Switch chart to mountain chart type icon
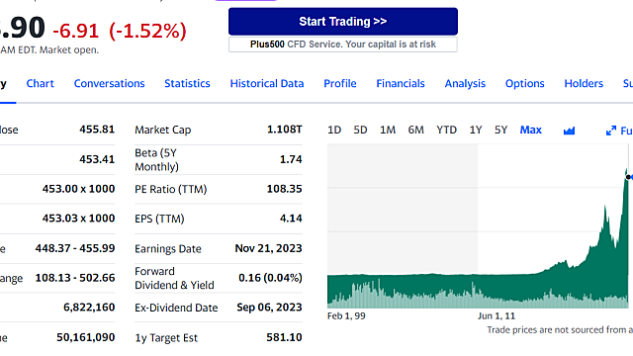Image resolution: width=633 pixels, height=356 pixels. coord(569,131)
